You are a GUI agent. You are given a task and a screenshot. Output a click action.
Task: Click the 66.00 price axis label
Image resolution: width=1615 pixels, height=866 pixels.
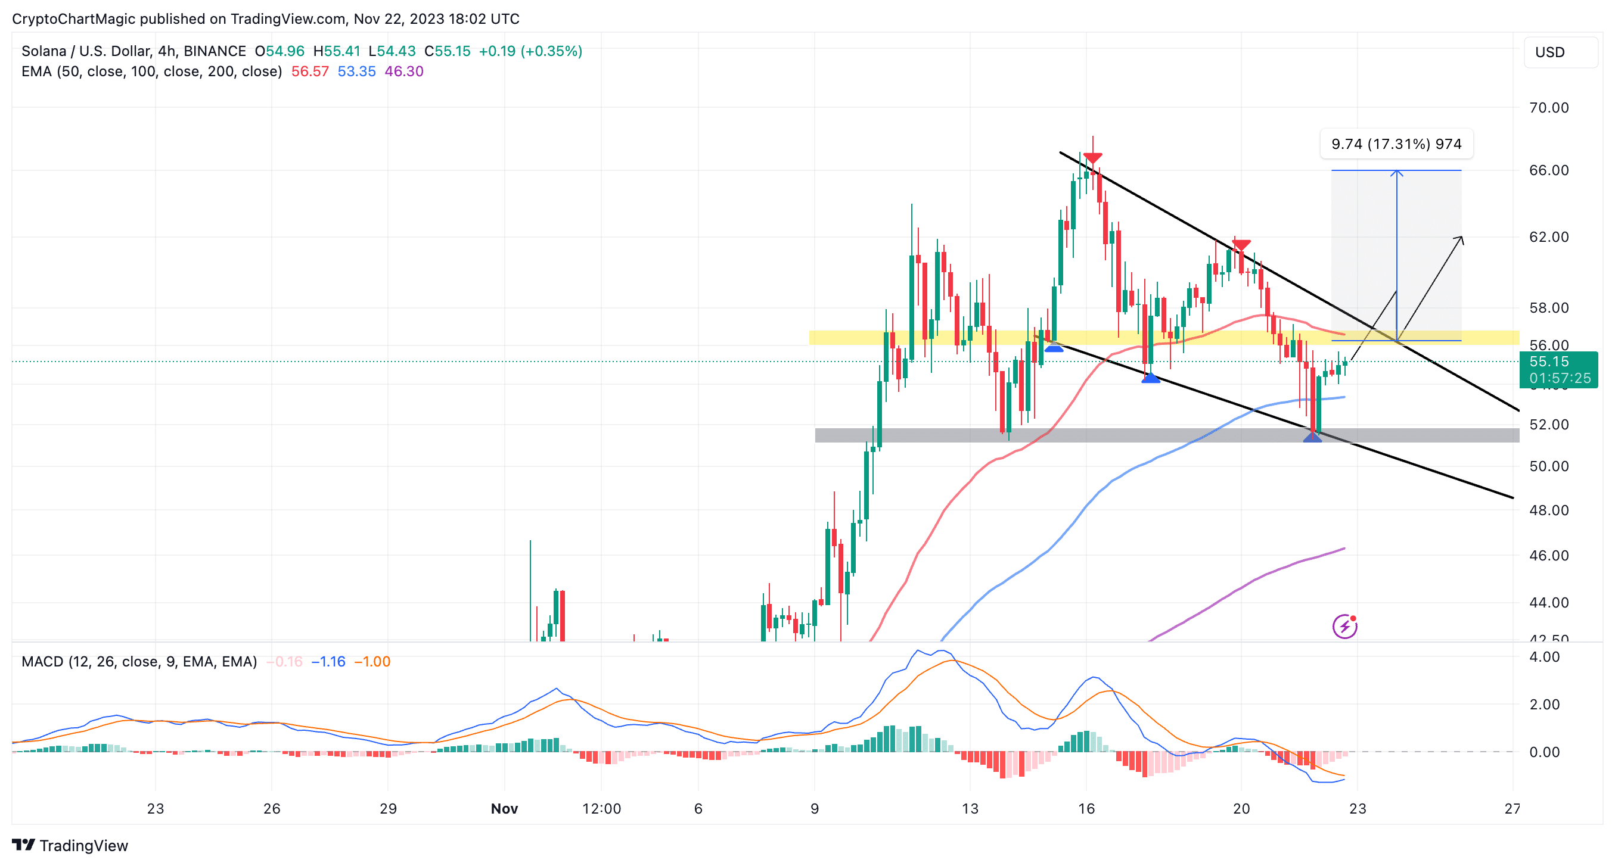tap(1548, 170)
